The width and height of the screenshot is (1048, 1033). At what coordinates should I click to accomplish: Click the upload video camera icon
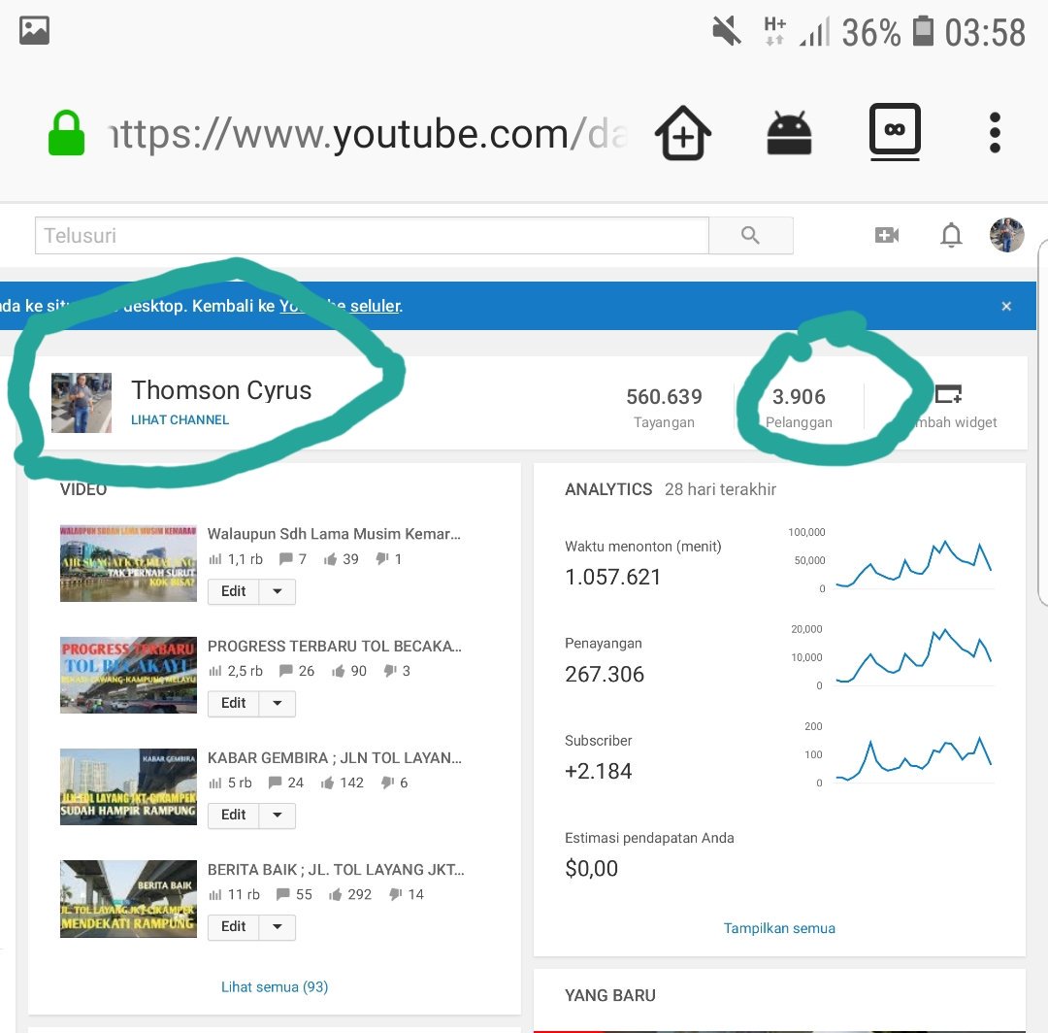tap(886, 235)
